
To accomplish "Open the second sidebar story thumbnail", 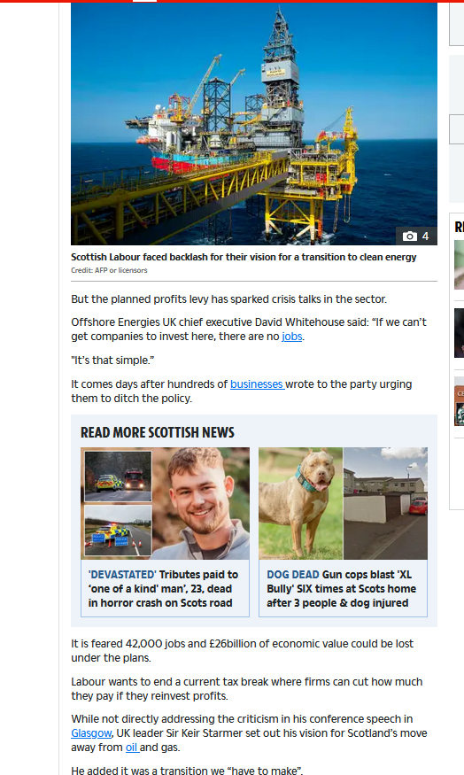I will click(x=459, y=333).
